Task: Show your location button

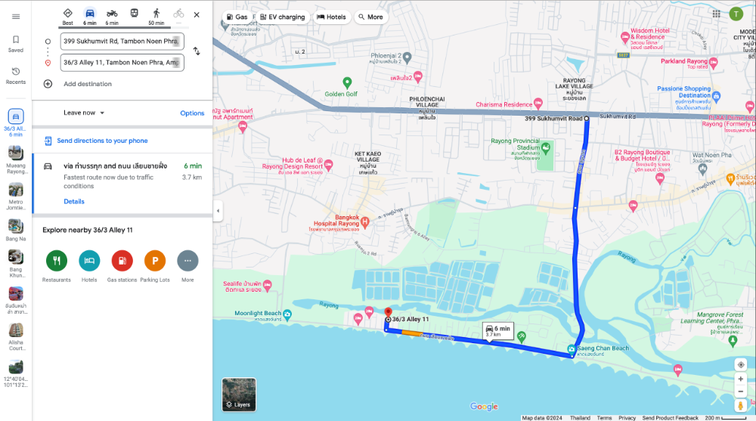Action: pos(741,365)
